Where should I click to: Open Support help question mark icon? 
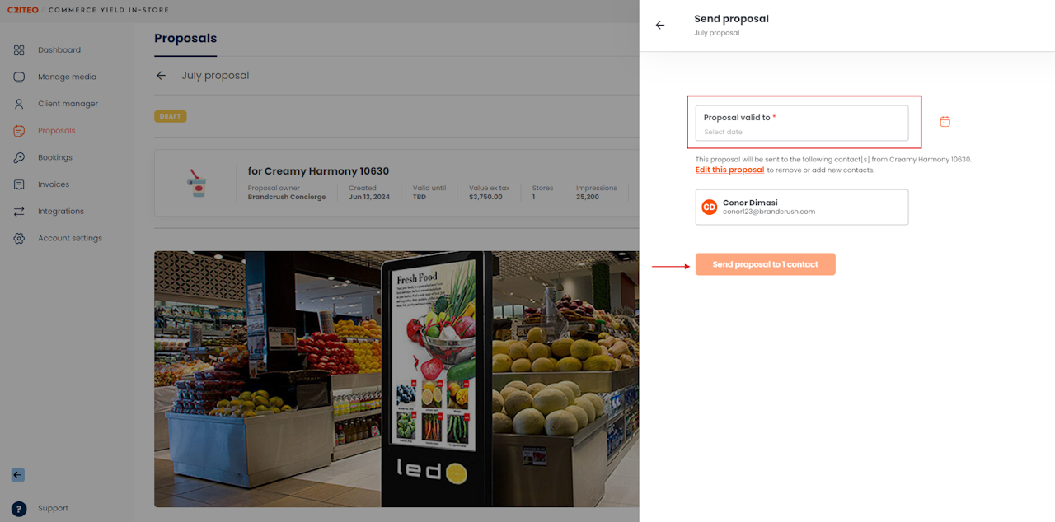18,509
